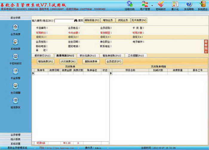This screenshot has width=209, height=150.
Task: Click the ¥0.00 total in table footer
Action: (x=67, y=143)
